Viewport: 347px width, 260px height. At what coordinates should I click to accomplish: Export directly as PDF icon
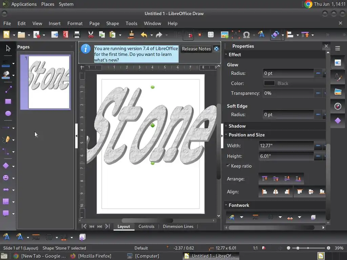point(66,35)
